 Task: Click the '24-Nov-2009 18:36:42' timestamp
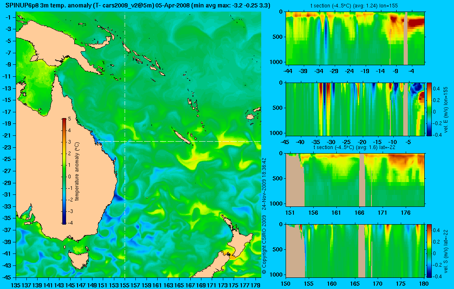pos(264,184)
